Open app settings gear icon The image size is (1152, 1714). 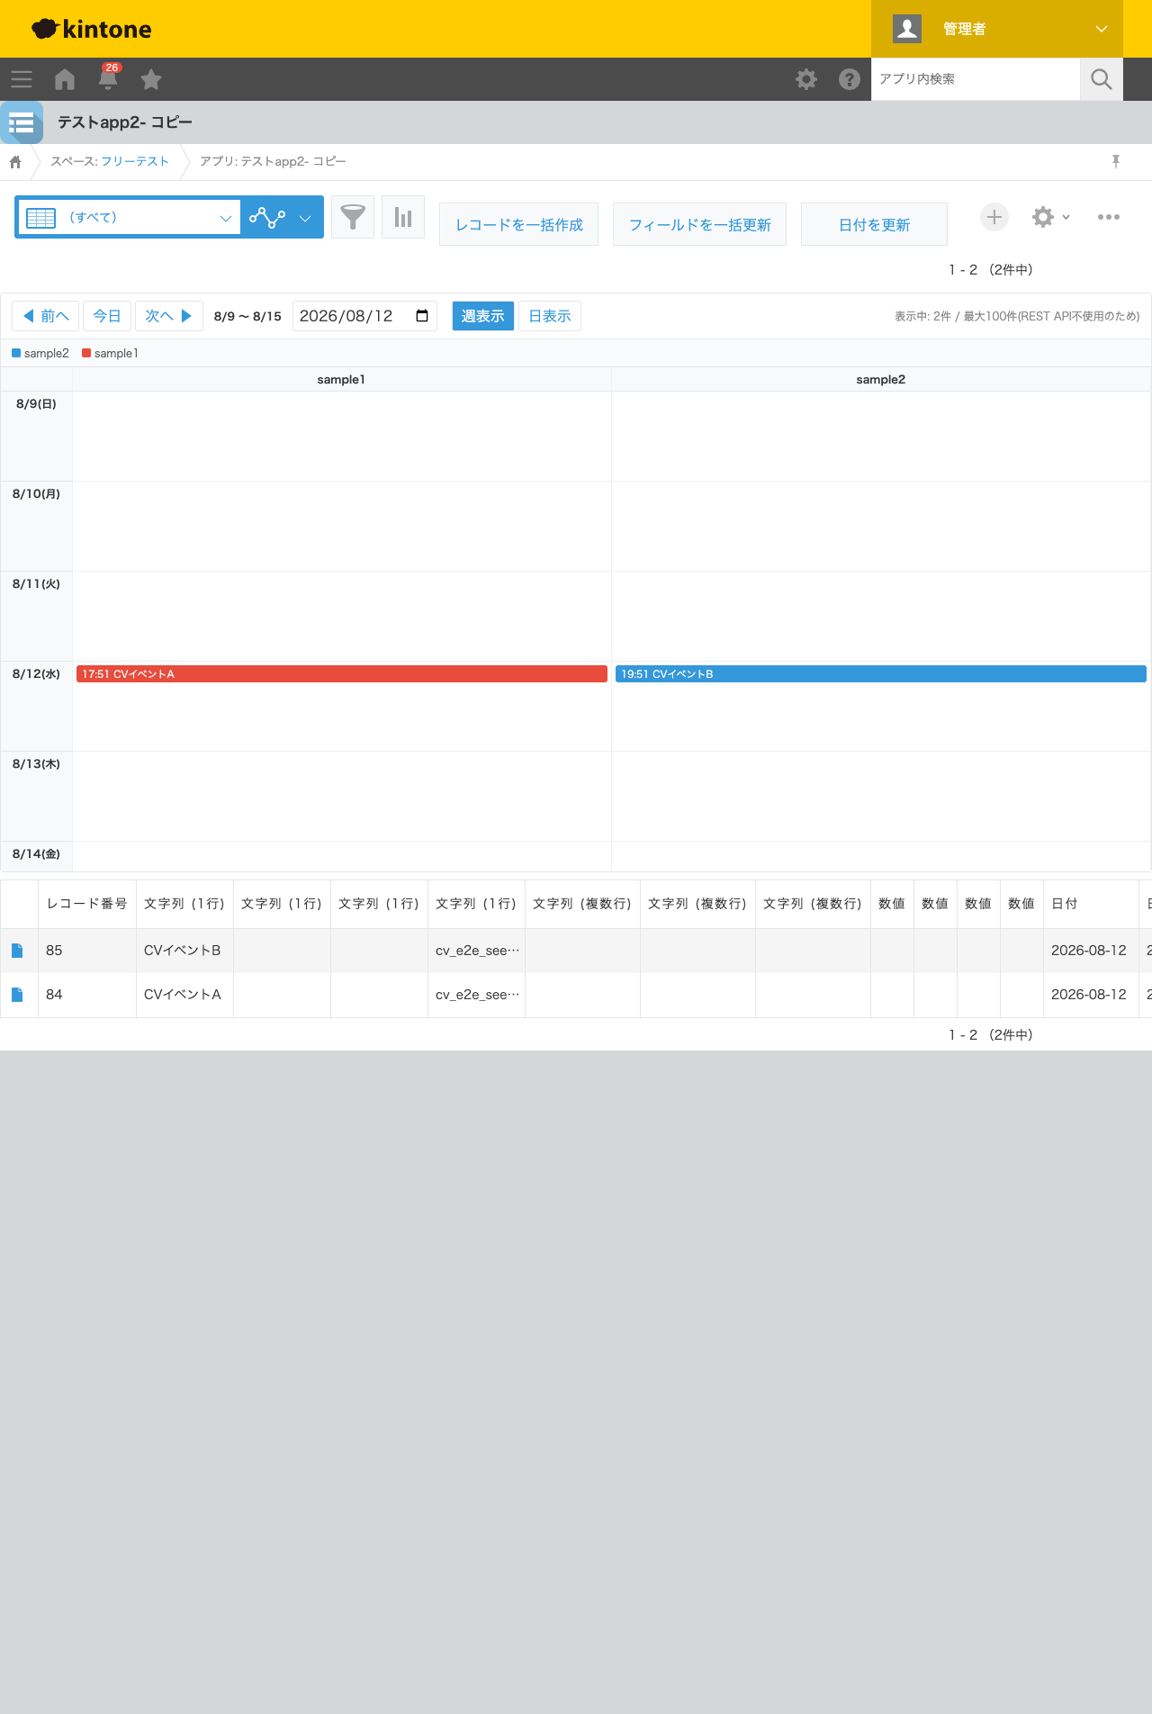click(1043, 217)
